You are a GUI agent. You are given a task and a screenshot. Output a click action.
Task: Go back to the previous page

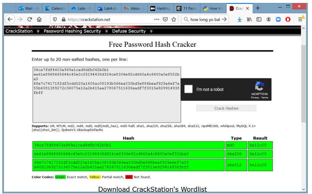click(10, 19)
